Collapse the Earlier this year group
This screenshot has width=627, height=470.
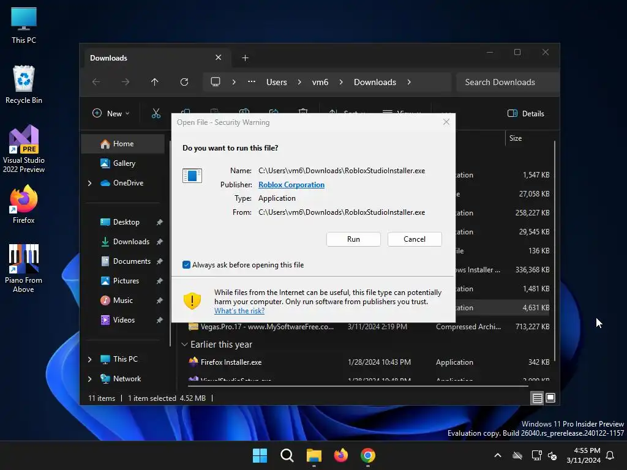coord(184,344)
